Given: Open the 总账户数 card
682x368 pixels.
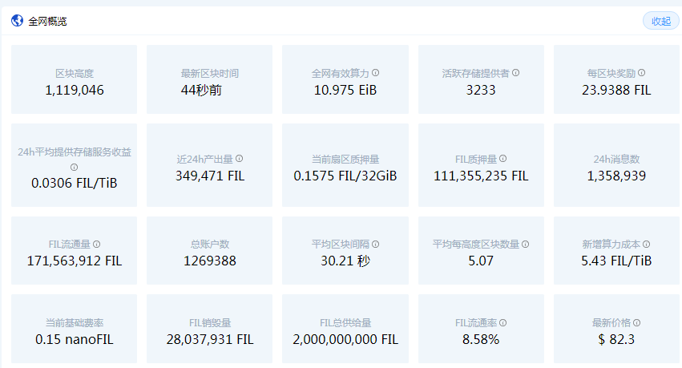Looking at the screenshot, I should [209, 251].
